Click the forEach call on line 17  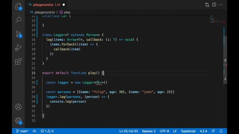point(68,44)
